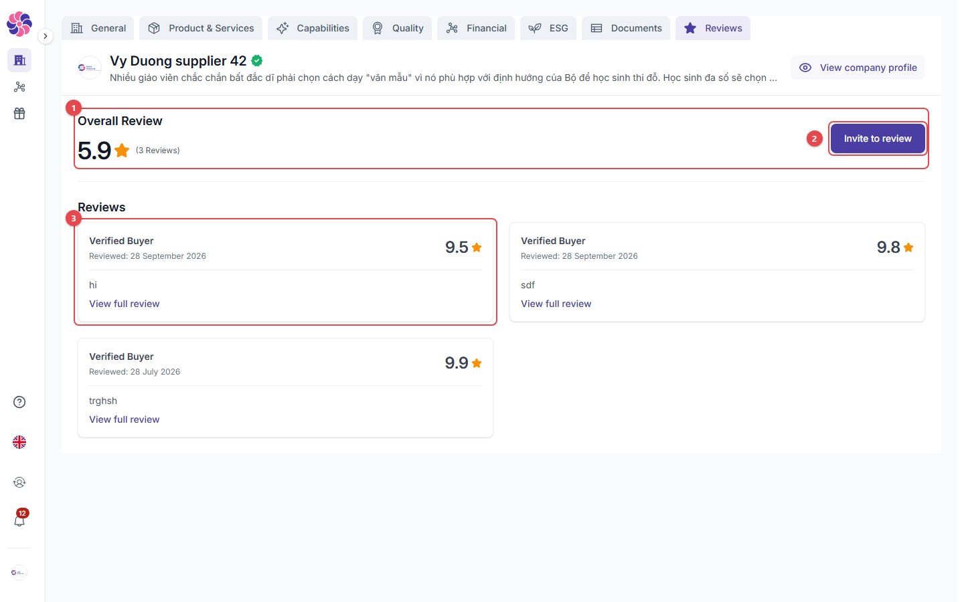Switch to the Financial tab
This screenshot has width=964, height=602.
coord(476,28)
